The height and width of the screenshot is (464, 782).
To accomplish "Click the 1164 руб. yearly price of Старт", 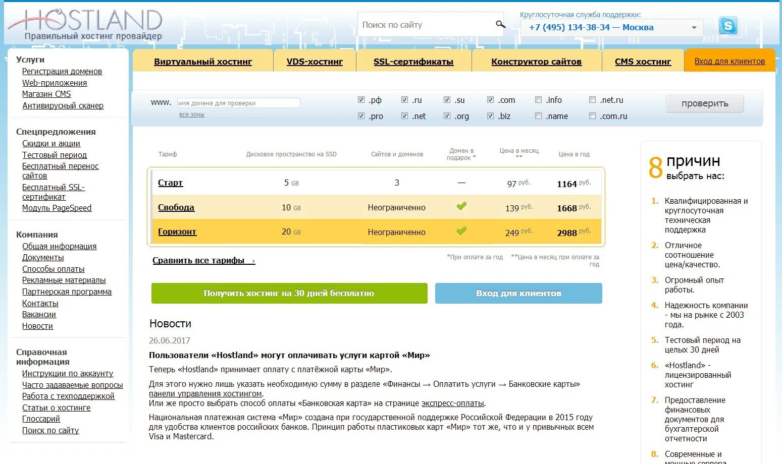I will tap(574, 184).
